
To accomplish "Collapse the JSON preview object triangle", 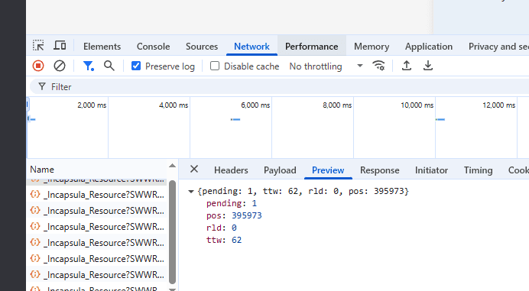I will coord(191,192).
